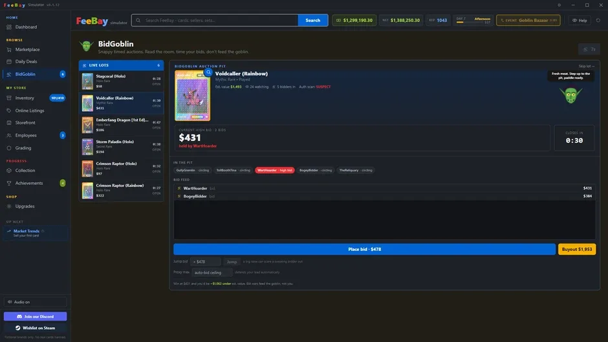
Task: Click the Help eye button
Action: [580, 20]
